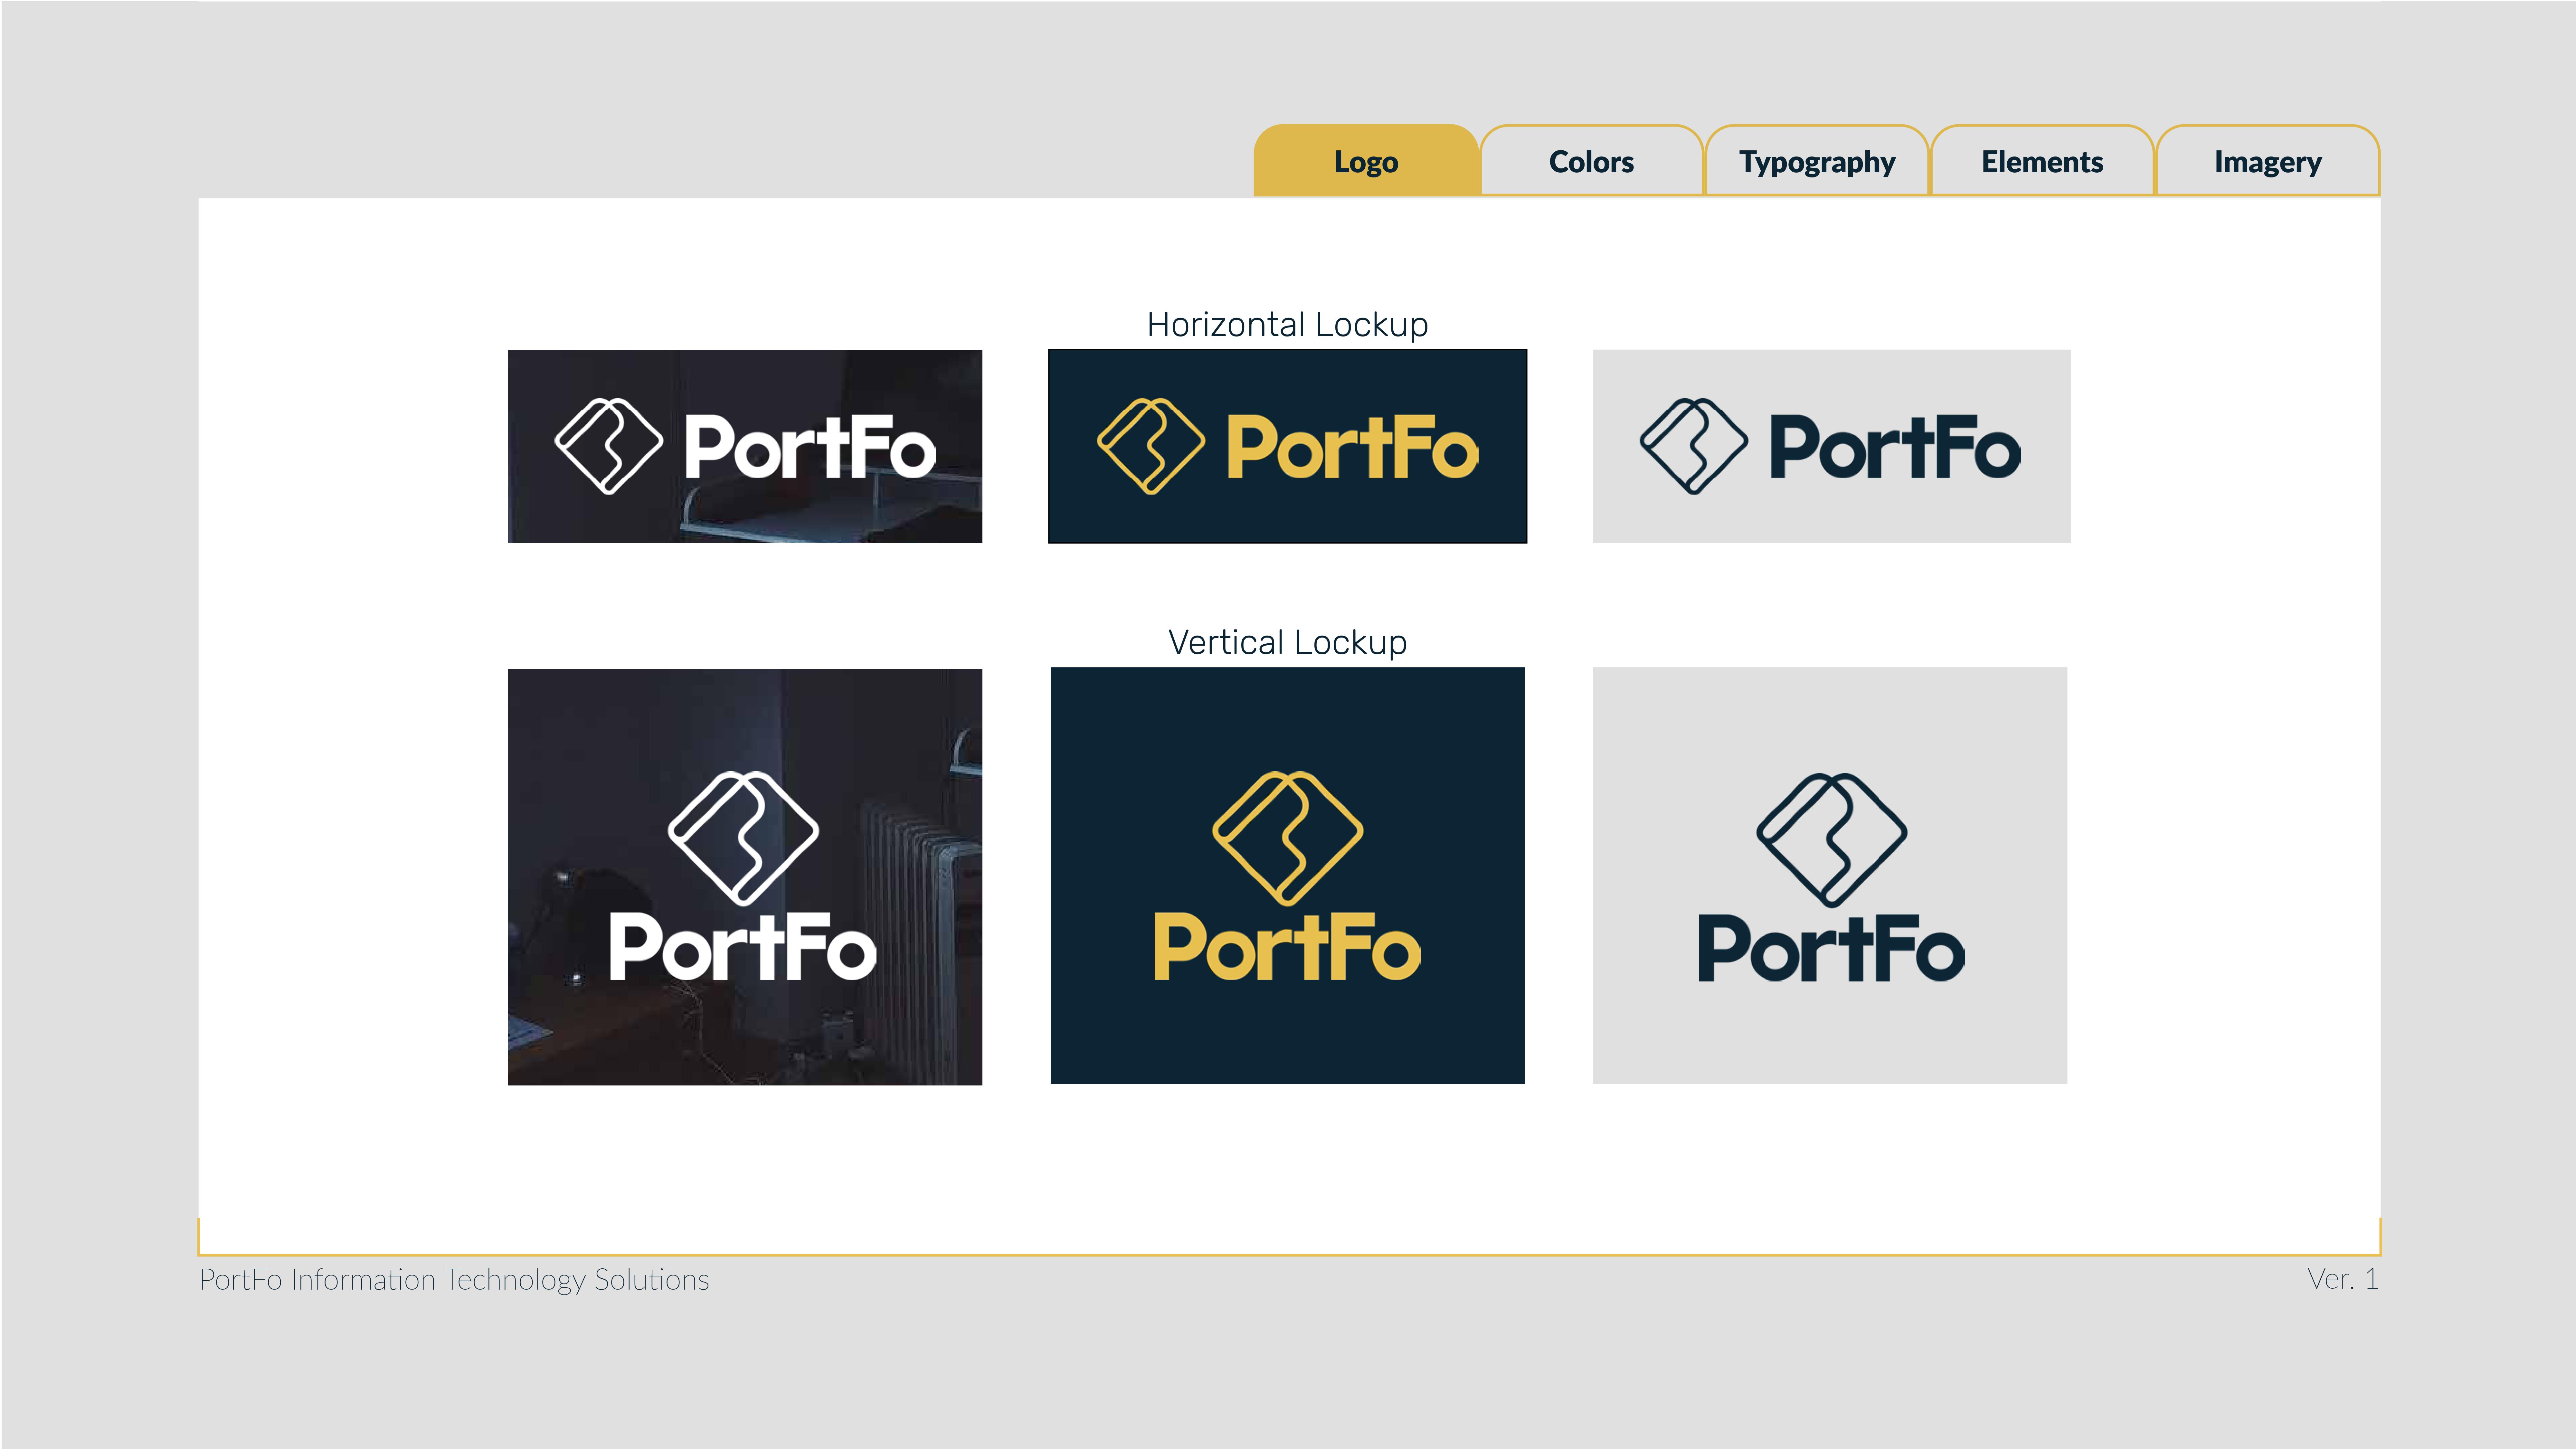Click the white horizontal PortFo logo on photo
The height and width of the screenshot is (1449, 2576).
tap(745, 446)
